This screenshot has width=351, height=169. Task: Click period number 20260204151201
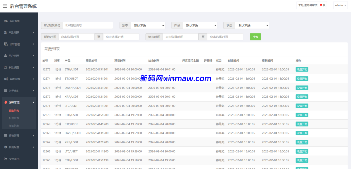coord(97,69)
